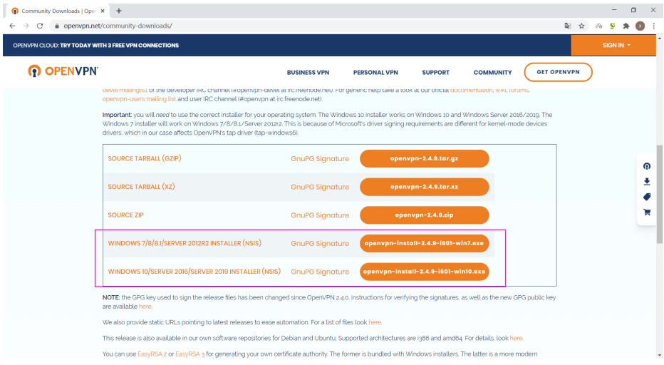Click the OpenVPN Cloud free connections banner text
The height and width of the screenshot is (365, 664).
pyautogui.click(x=95, y=46)
